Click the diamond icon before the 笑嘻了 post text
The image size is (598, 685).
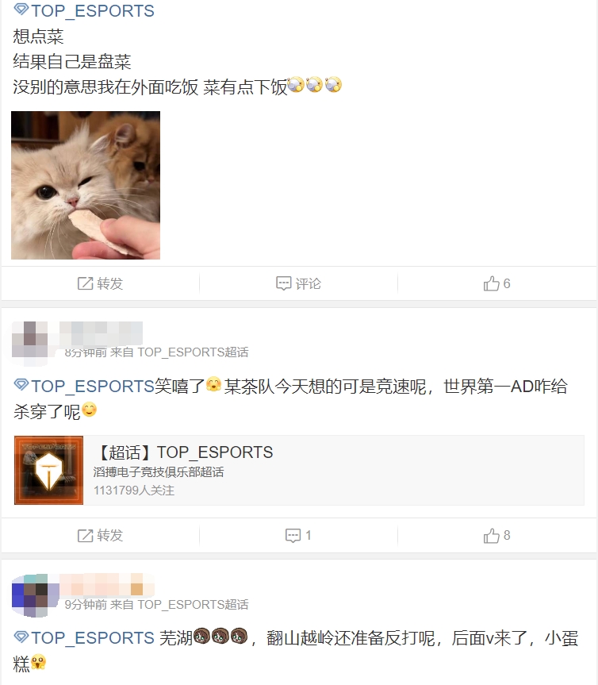[x=21, y=385]
